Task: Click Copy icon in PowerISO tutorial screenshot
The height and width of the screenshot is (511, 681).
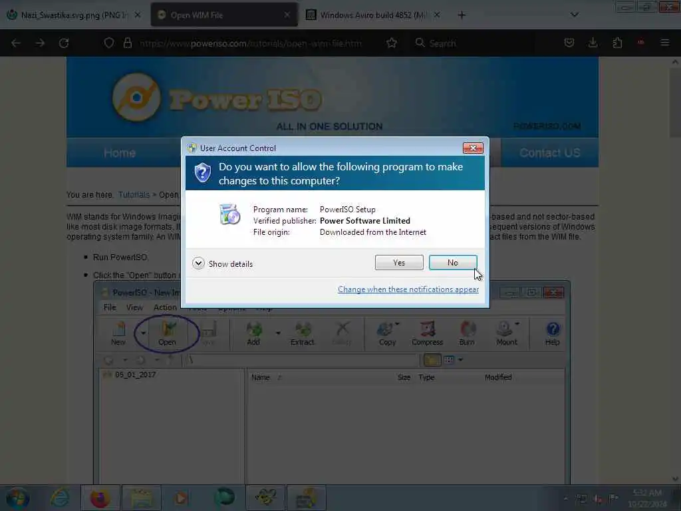Action: (387, 334)
